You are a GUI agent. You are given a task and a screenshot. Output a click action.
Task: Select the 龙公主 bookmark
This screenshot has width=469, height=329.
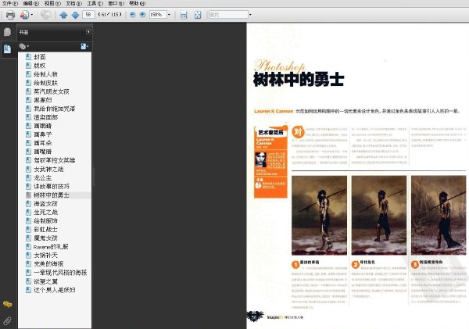tap(43, 178)
